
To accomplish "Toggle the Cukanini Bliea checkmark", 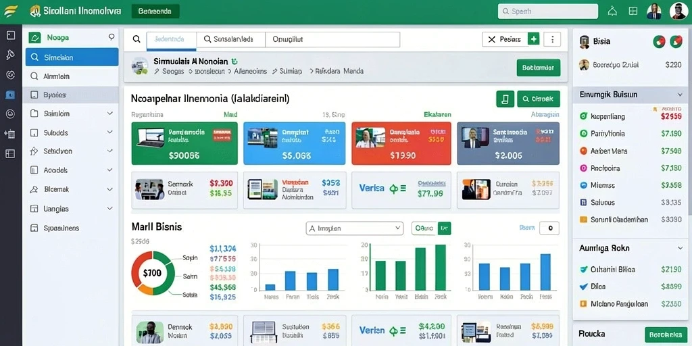I will tap(583, 269).
